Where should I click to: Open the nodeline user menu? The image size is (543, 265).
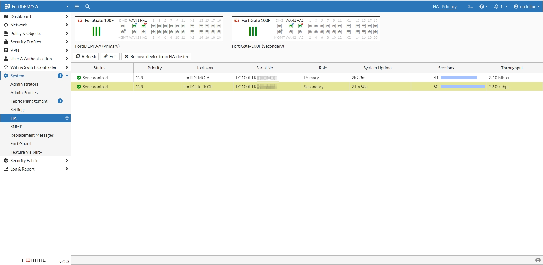click(527, 6)
